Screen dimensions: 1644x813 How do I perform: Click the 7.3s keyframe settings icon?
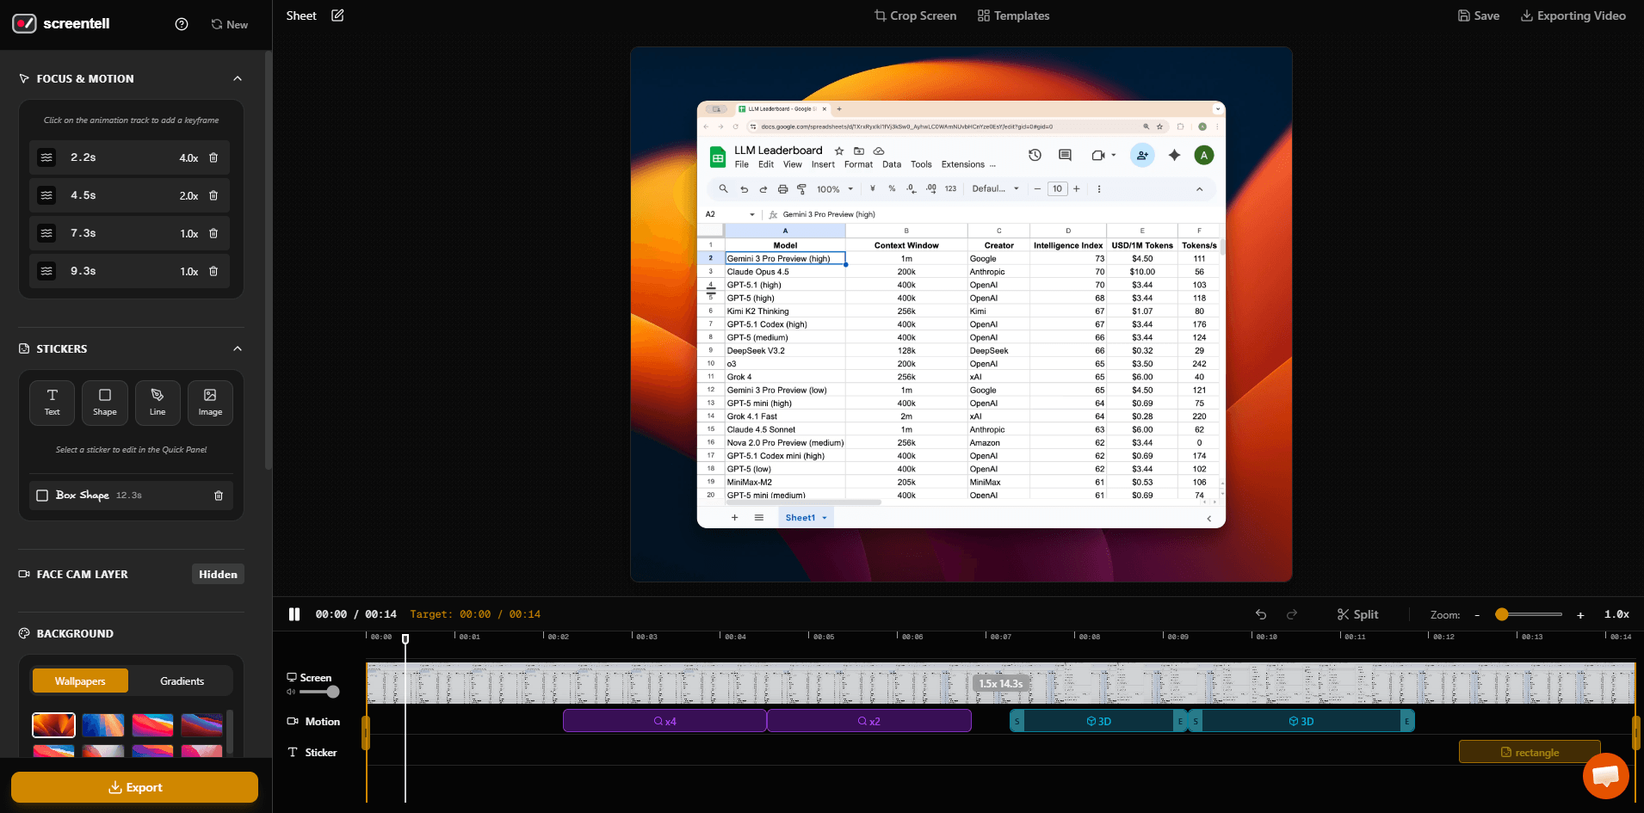[46, 233]
